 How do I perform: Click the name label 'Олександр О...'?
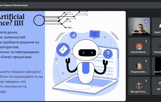tap(139, 32)
